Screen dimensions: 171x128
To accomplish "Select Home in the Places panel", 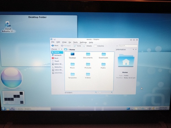I will 57,52.
